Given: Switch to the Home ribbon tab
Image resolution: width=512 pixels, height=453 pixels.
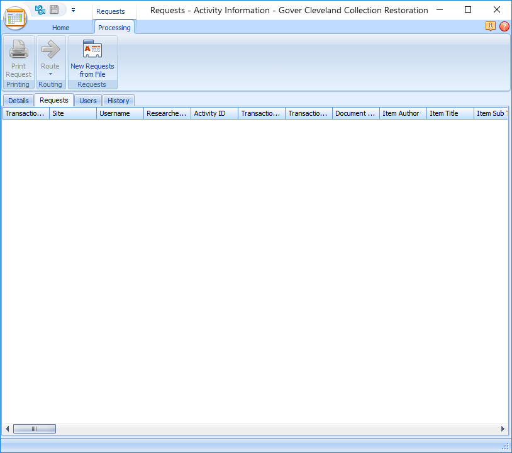Looking at the screenshot, I should pos(60,28).
